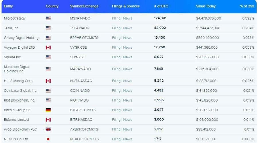
Task: Sort by the '# of BTC' column header
Action: click(x=161, y=6)
